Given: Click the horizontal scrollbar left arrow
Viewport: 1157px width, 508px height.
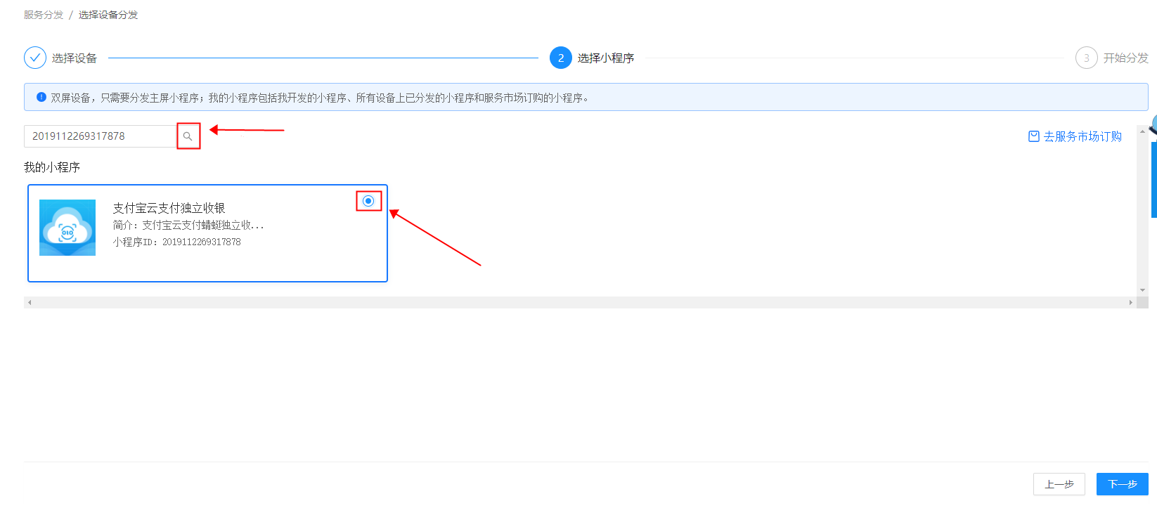Looking at the screenshot, I should coord(30,302).
